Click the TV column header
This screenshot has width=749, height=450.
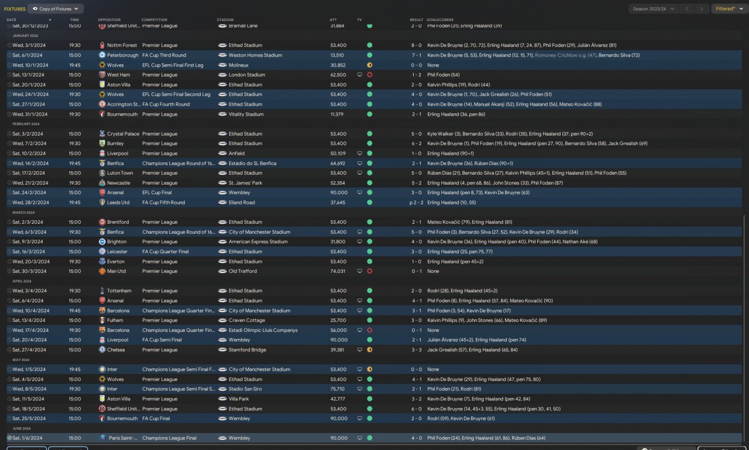359,20
